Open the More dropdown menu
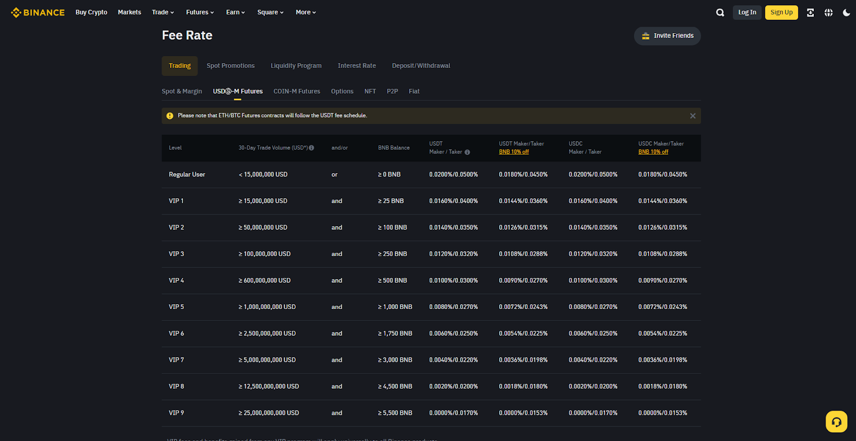The height and width of the screenshot is (441, 856). pyautogui.click(x=306, y=12)
